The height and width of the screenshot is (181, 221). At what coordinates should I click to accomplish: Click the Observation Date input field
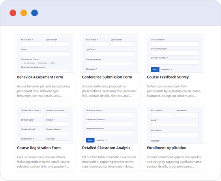pos(110,132)
